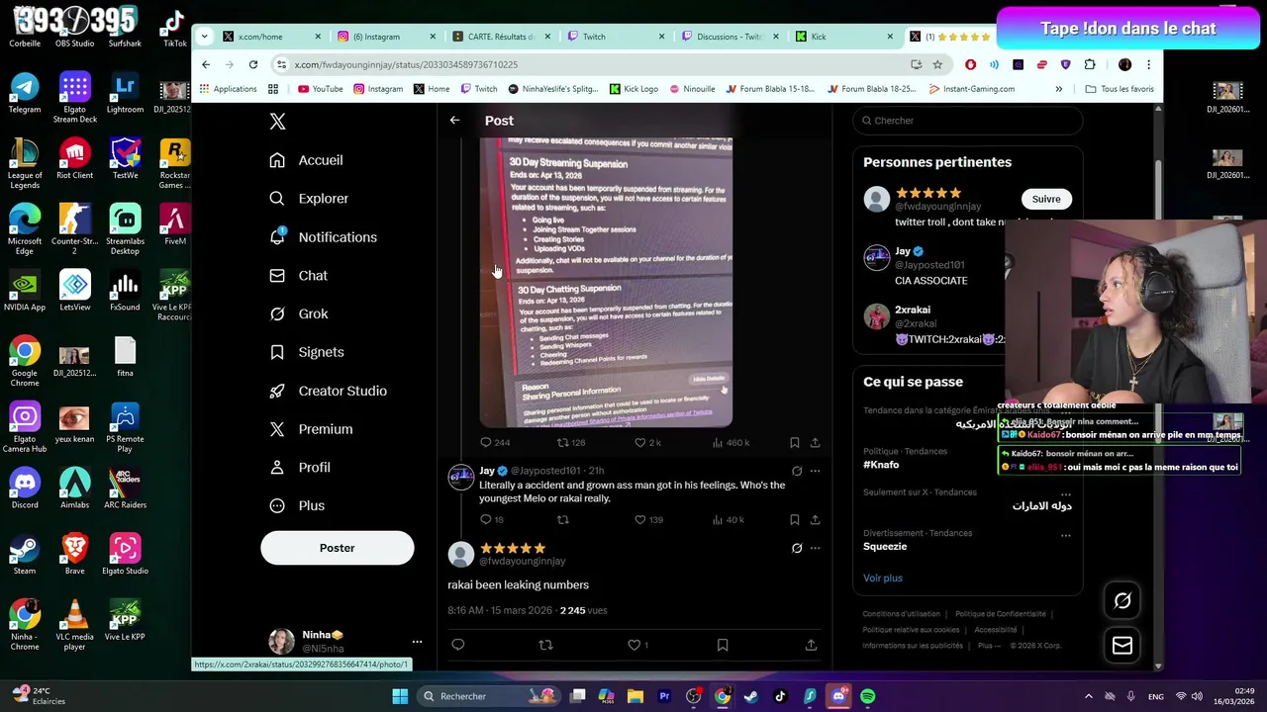The width and height of the screenshot is (1267, 712).
Task: Open Chrome extensions puzzle icon
Action: (1090, 64)
